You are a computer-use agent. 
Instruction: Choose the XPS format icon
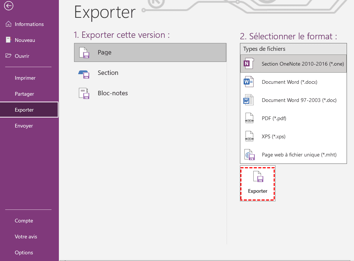coord(248,136)
